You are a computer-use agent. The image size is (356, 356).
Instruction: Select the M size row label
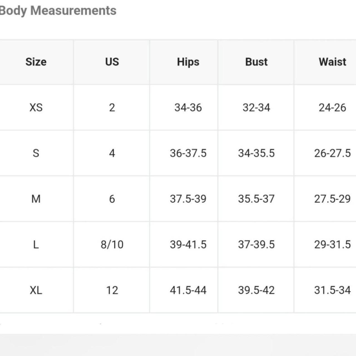click(36, 199)
